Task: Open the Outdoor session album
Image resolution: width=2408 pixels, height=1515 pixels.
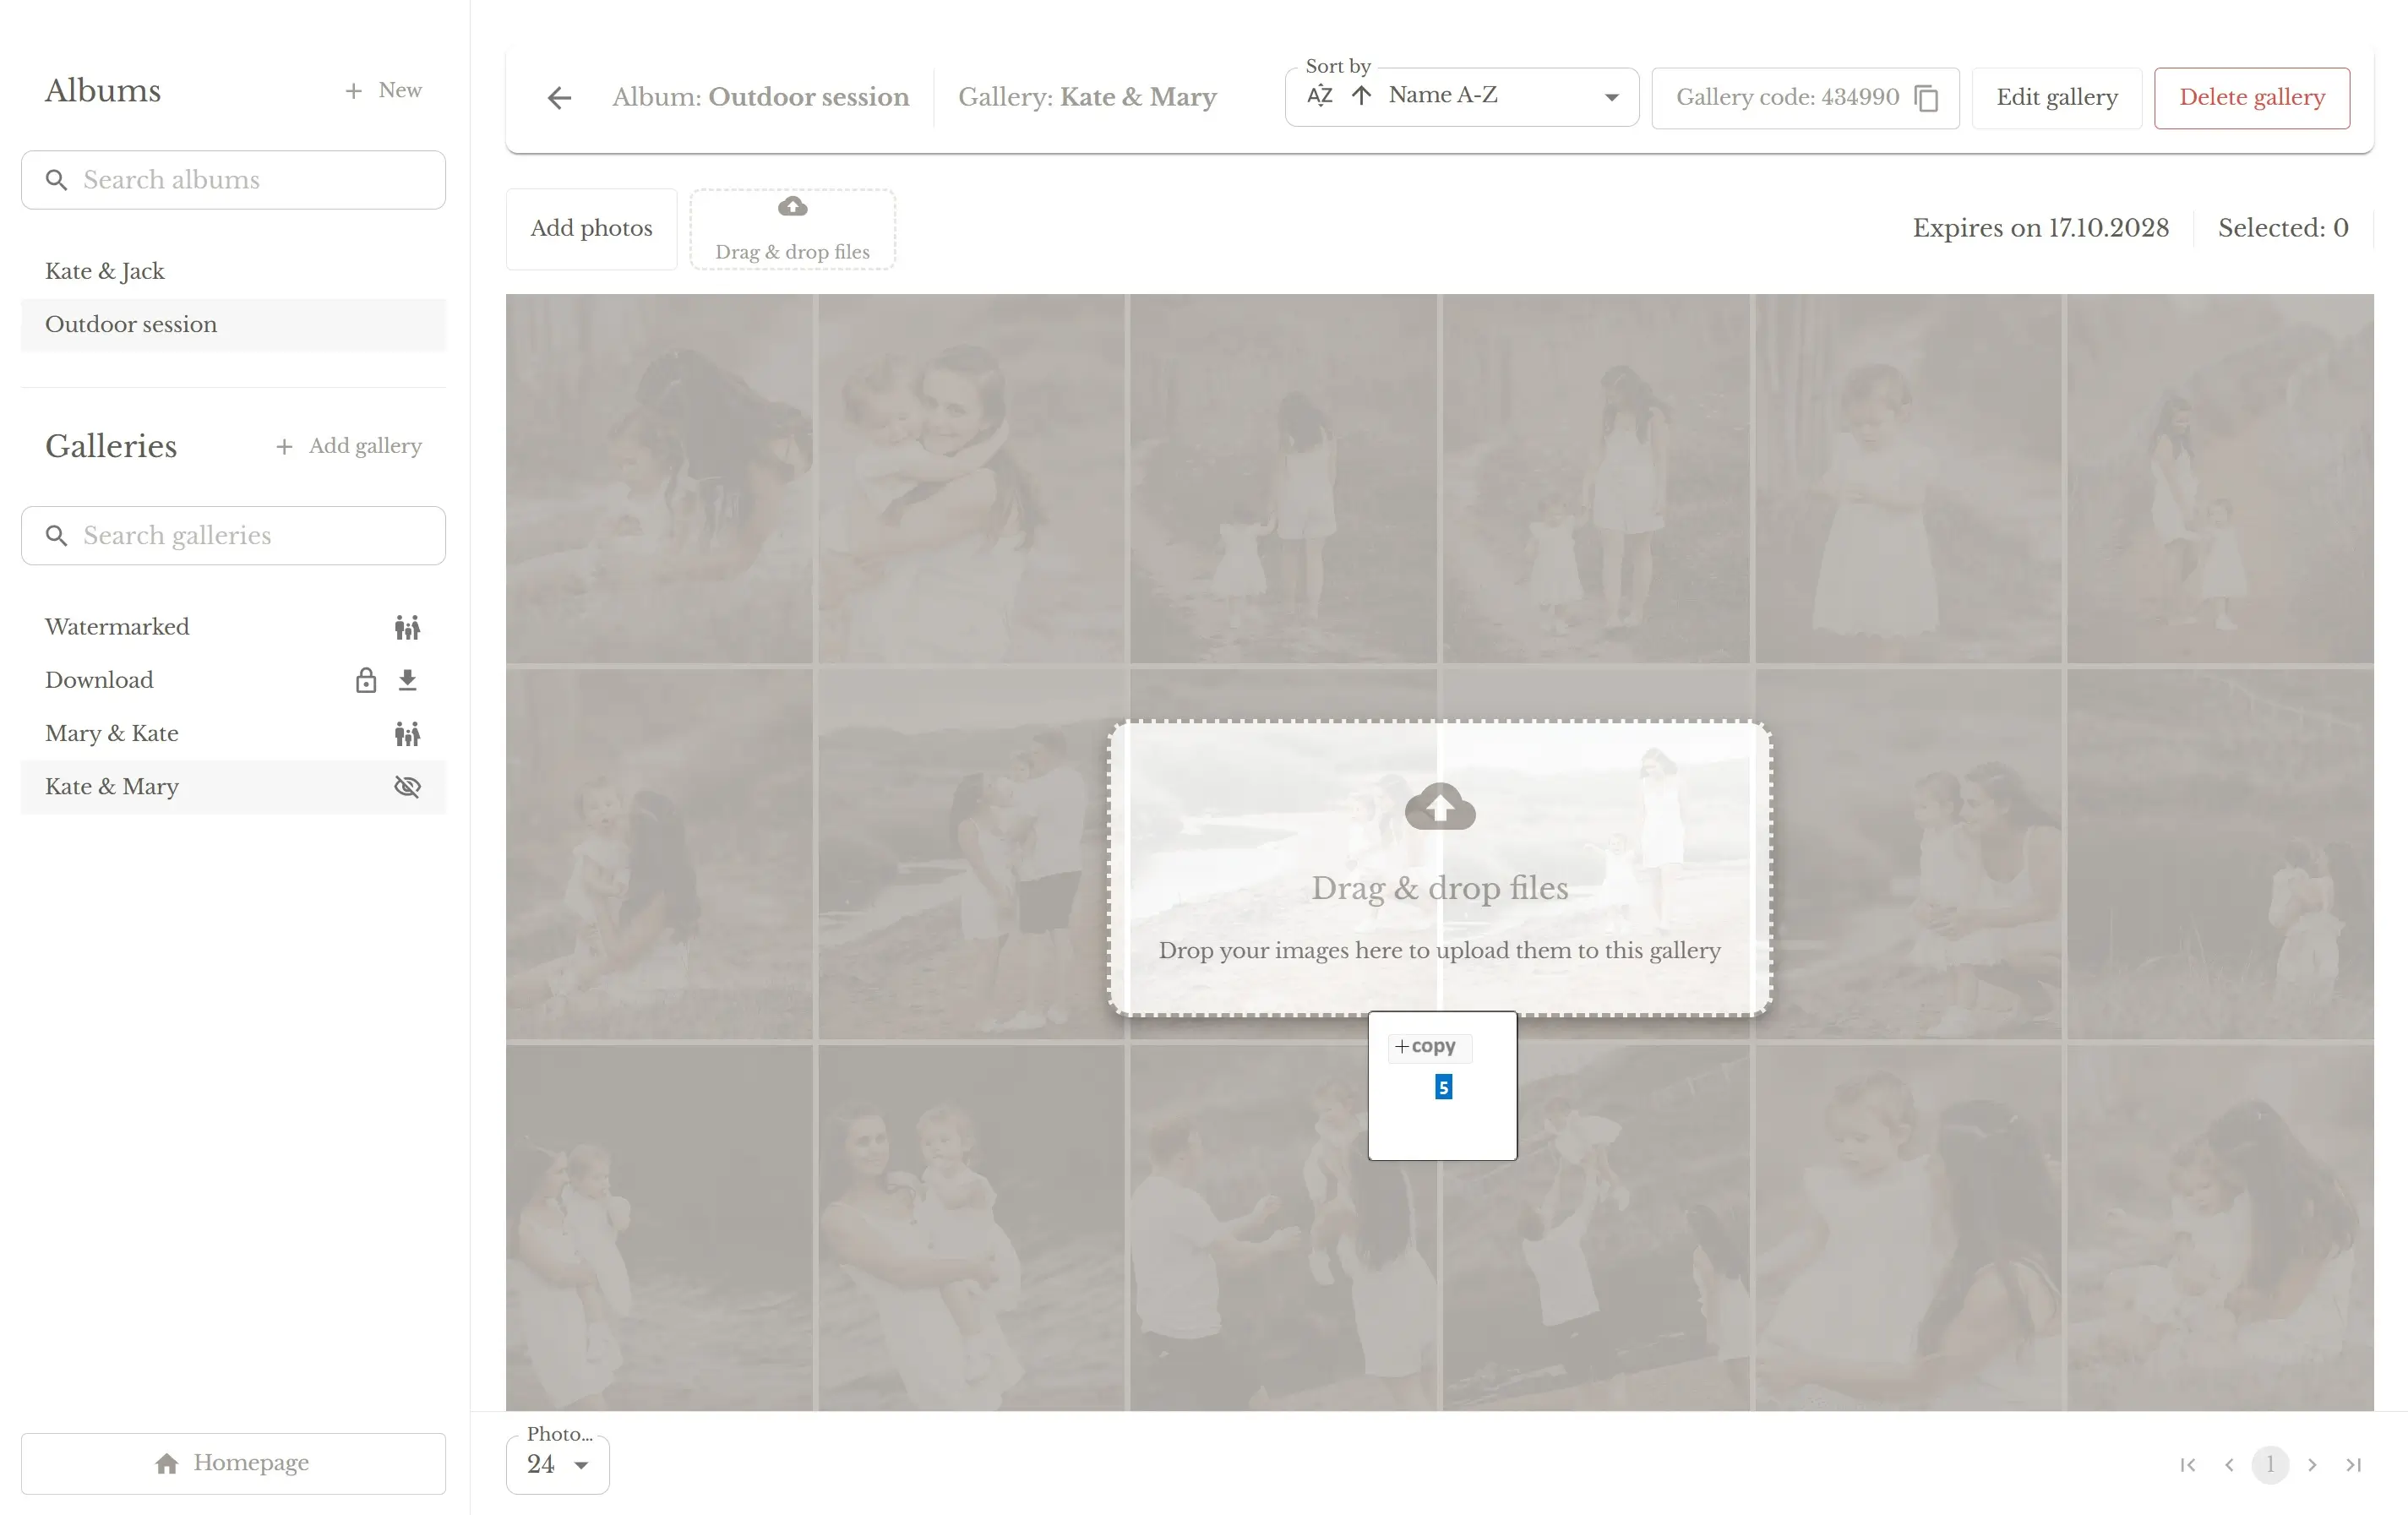Action: click(x=131, y=325)
